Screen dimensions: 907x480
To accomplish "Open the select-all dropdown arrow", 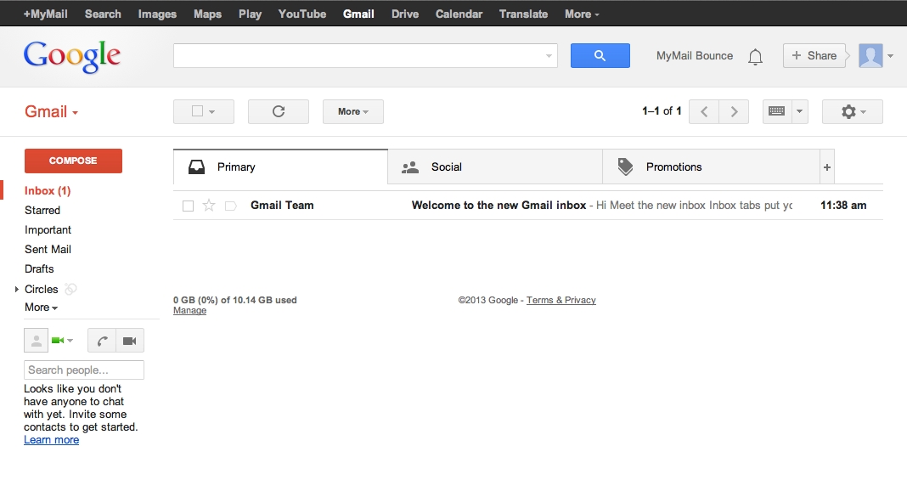I will 212,111.
